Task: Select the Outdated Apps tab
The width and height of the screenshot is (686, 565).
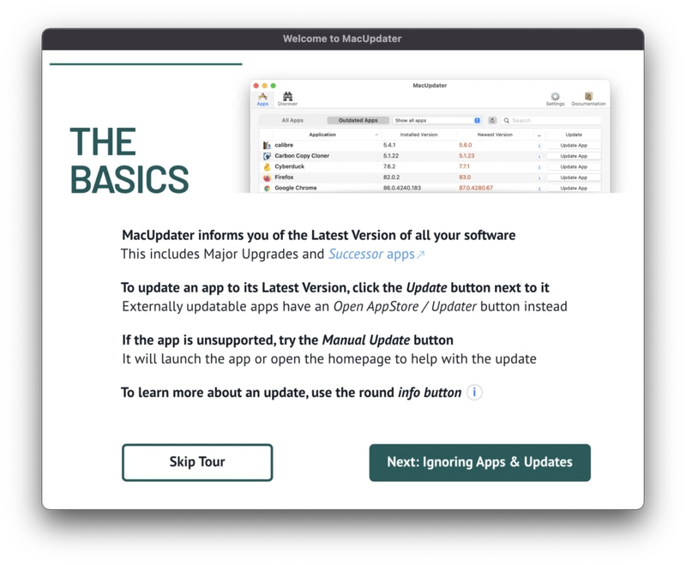Action: click(358, 120)
